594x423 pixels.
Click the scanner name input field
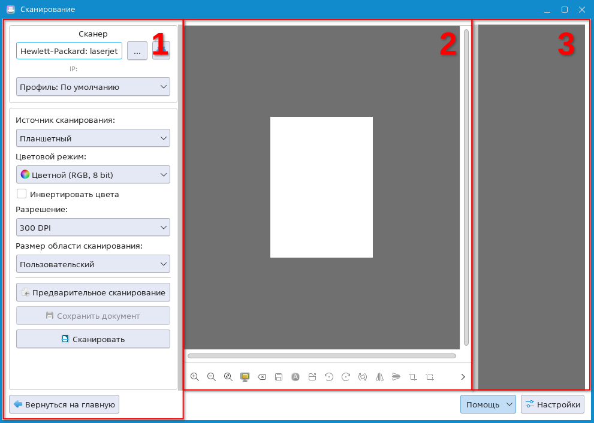pyautogui.click(x=69, y=52)
